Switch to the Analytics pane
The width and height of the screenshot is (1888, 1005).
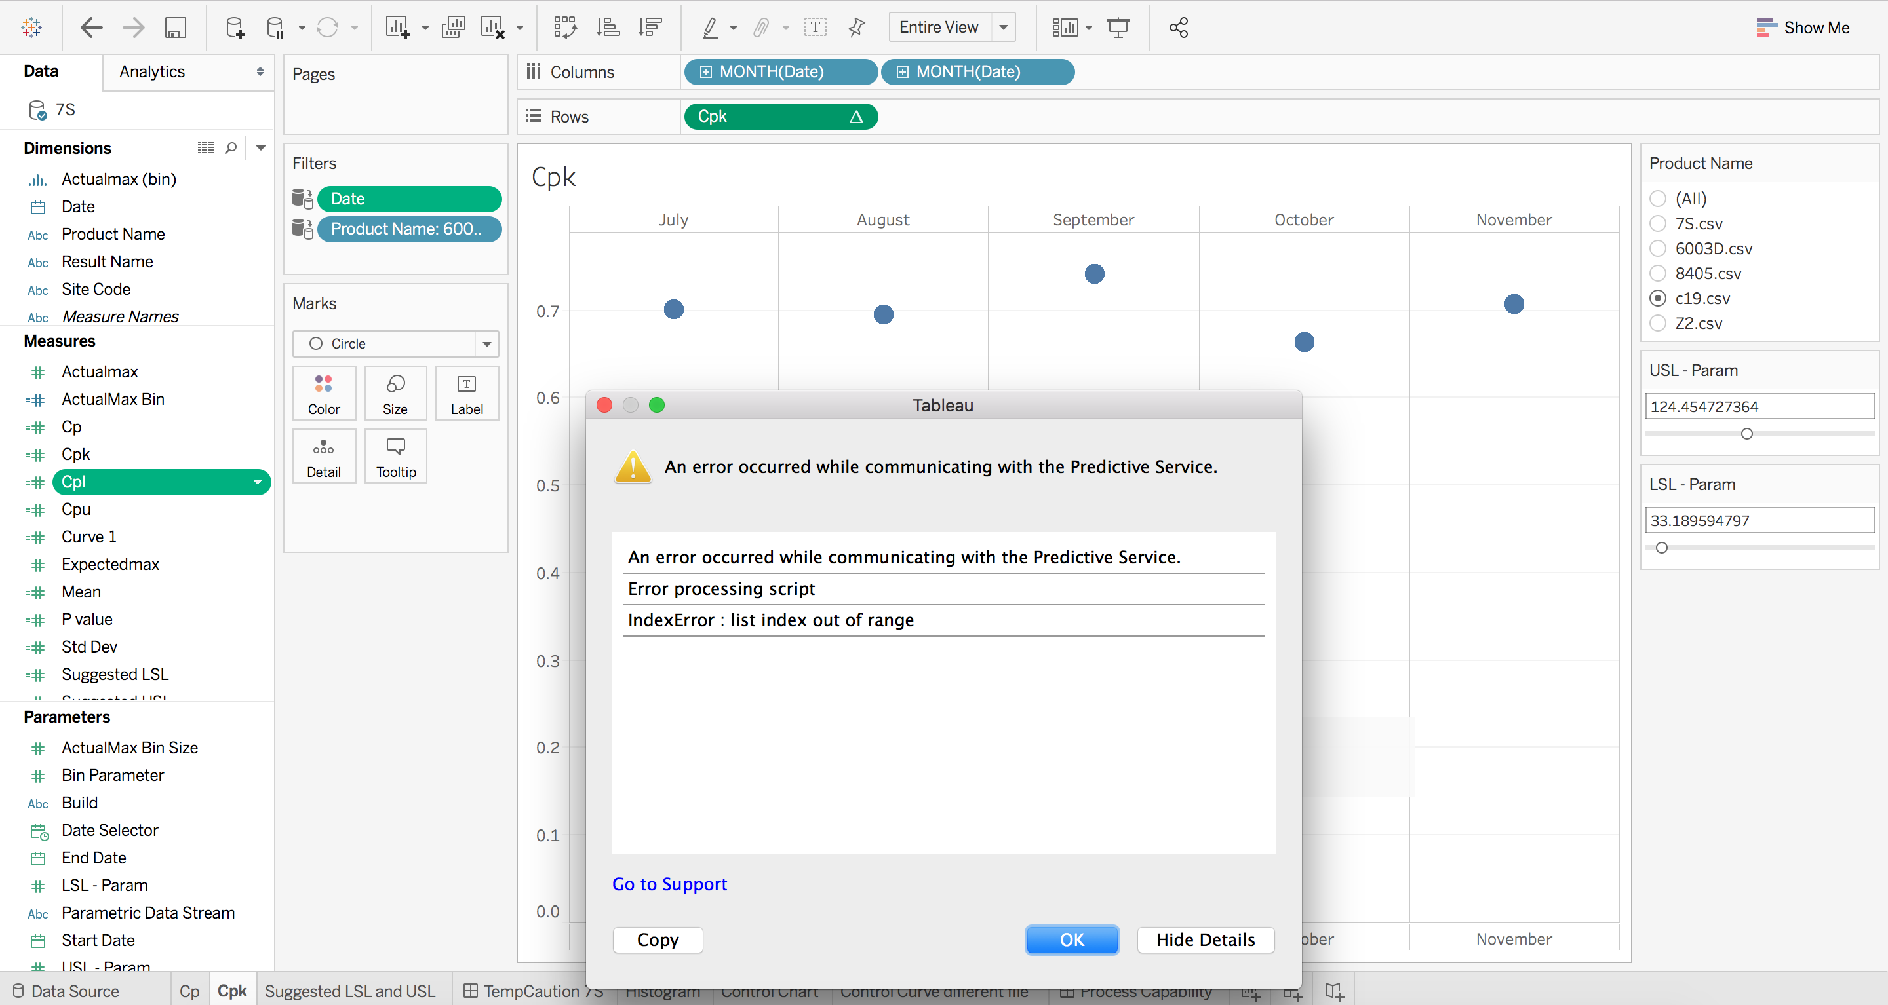click(x=151, y=71)
